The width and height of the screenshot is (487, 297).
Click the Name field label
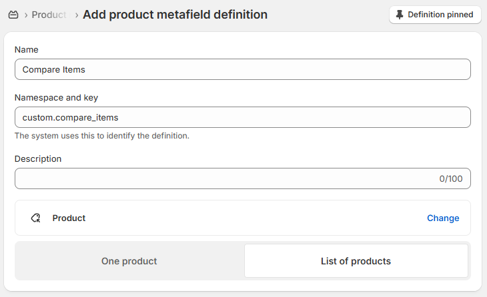point(27,49)
